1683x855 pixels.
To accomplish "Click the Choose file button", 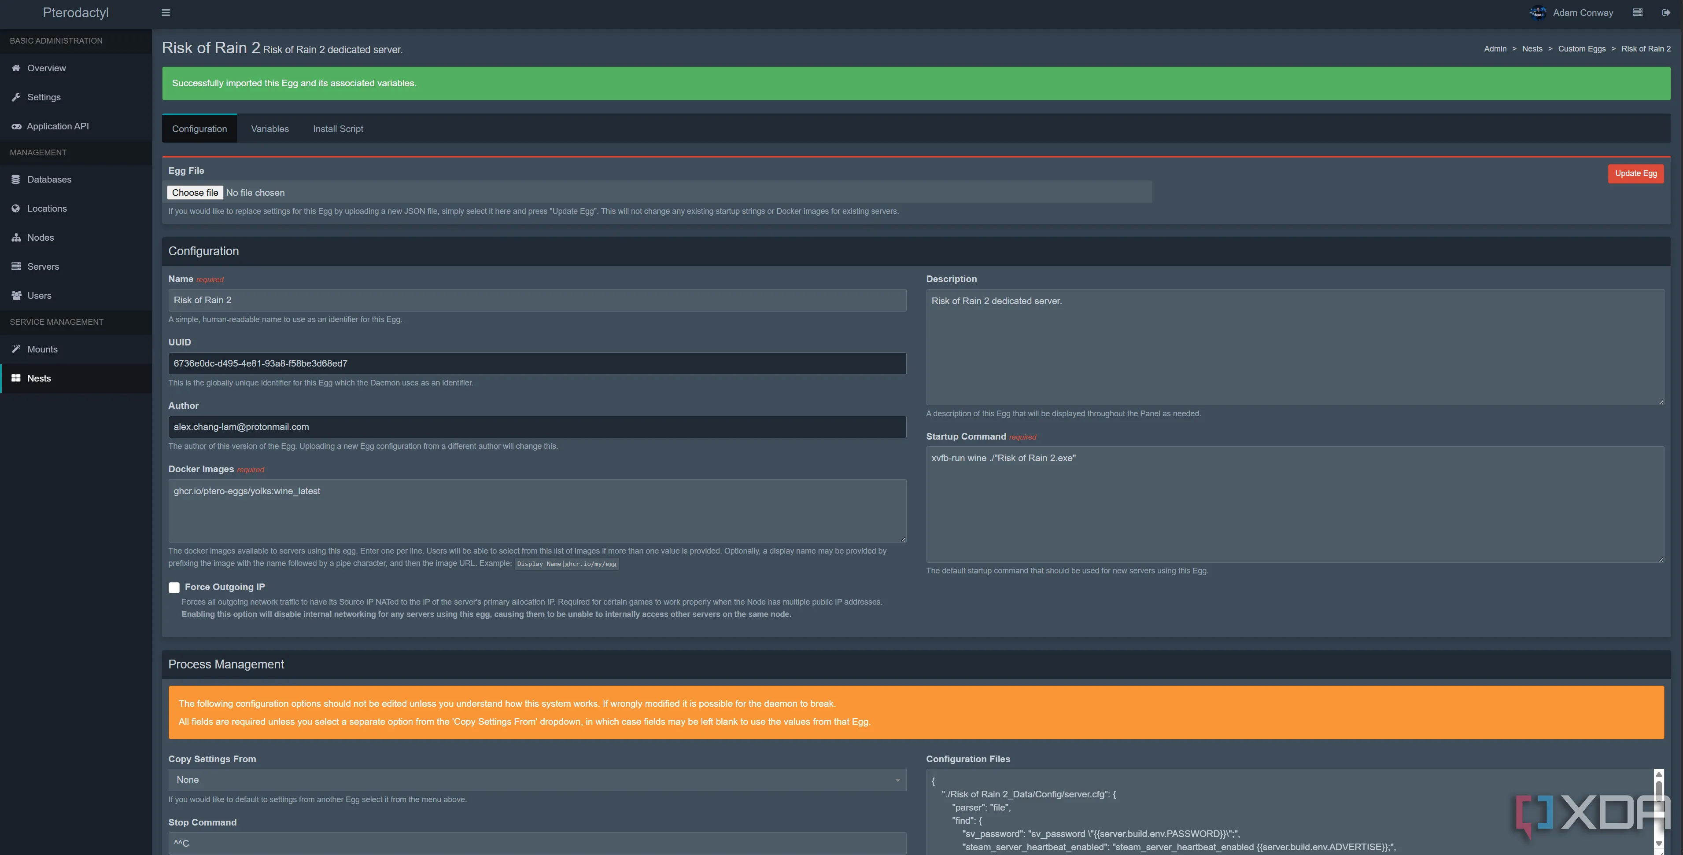I will (195, 193).
